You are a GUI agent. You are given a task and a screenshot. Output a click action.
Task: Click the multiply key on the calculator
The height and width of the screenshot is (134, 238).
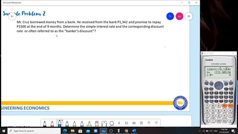tap(225, 111)
